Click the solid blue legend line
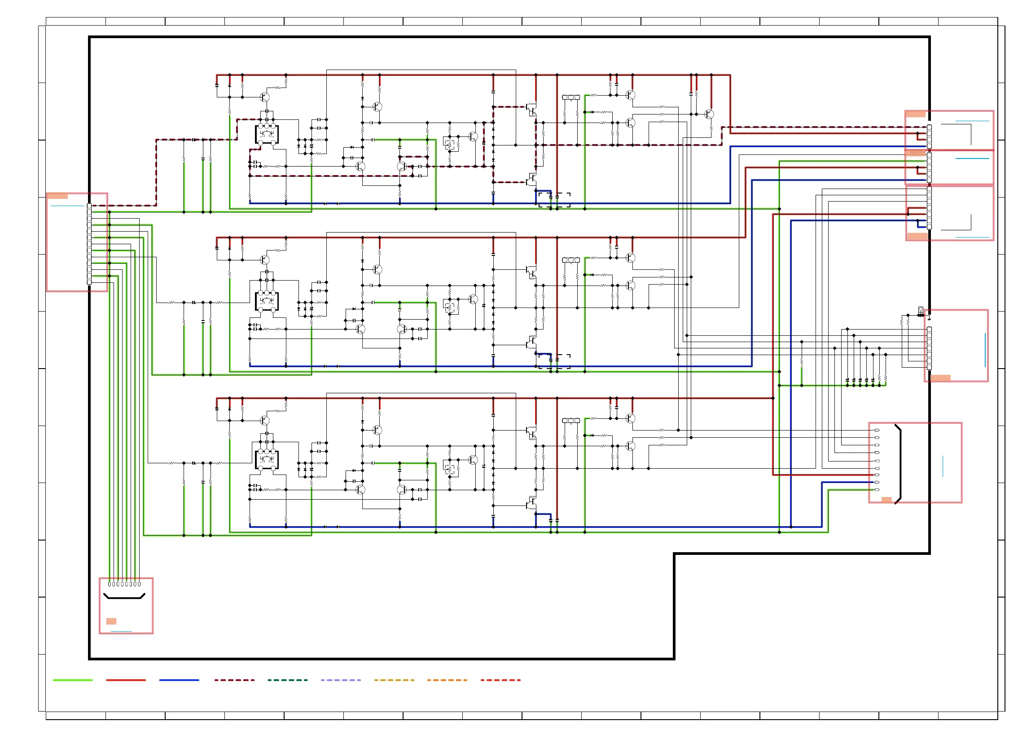Screen dimensions: 1018x756 pyautogui.click(x=179, y=680)
